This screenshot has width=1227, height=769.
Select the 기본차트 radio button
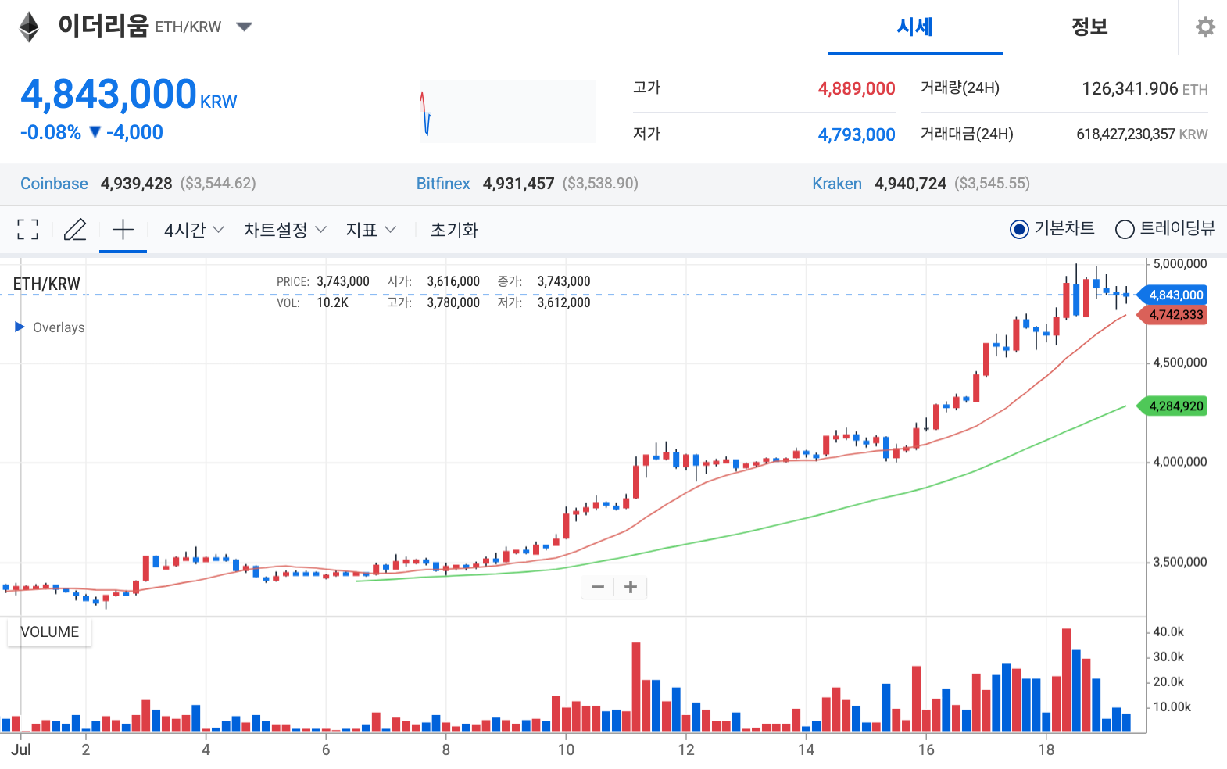1019,229
